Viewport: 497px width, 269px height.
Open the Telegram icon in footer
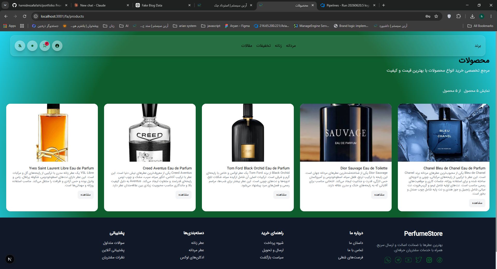click(398, 260)
